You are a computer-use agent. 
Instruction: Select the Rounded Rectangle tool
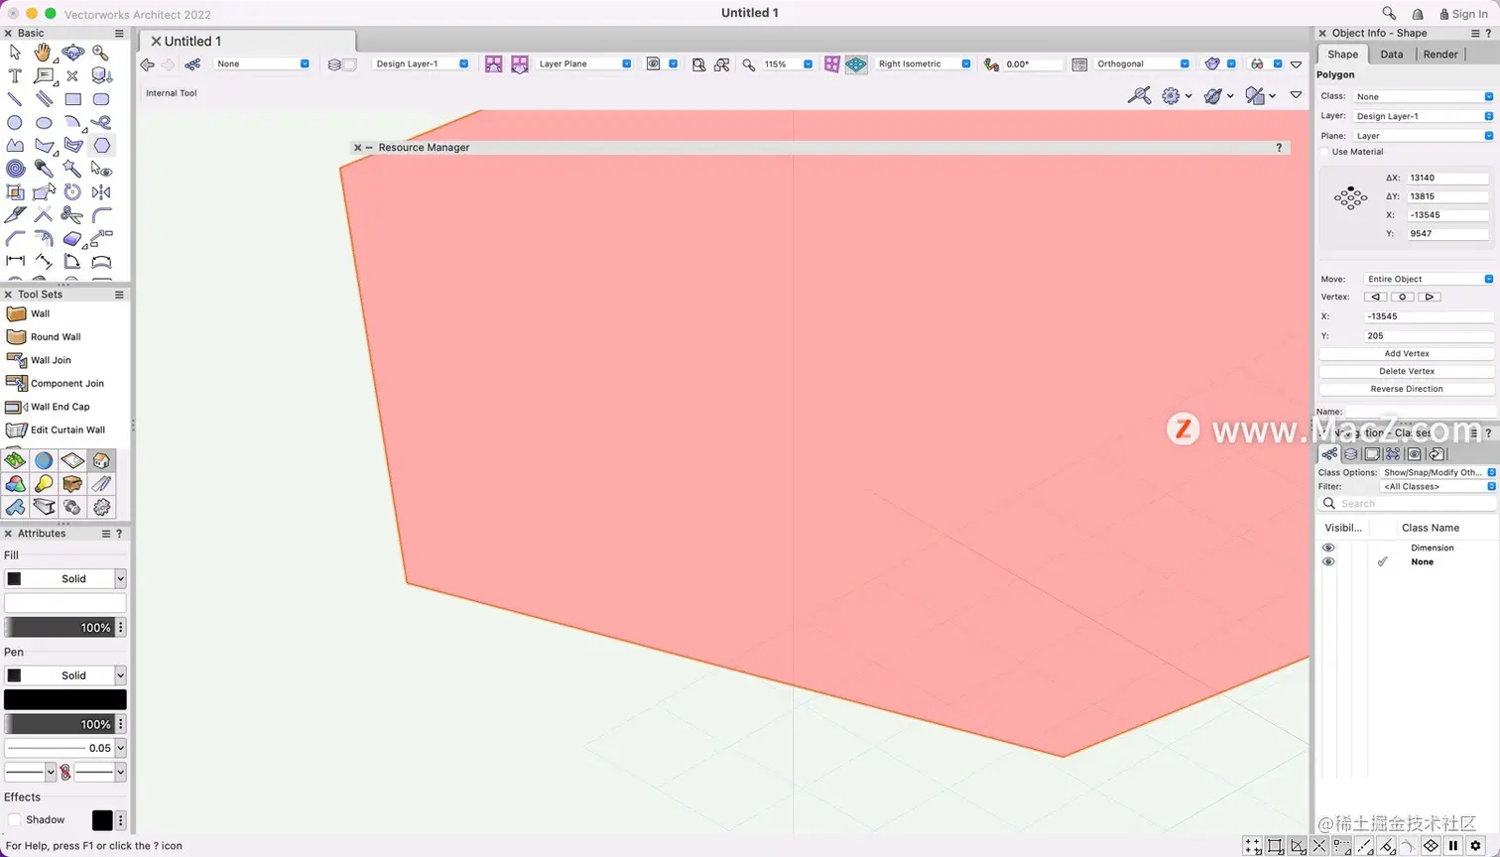[x=101, y=99]
